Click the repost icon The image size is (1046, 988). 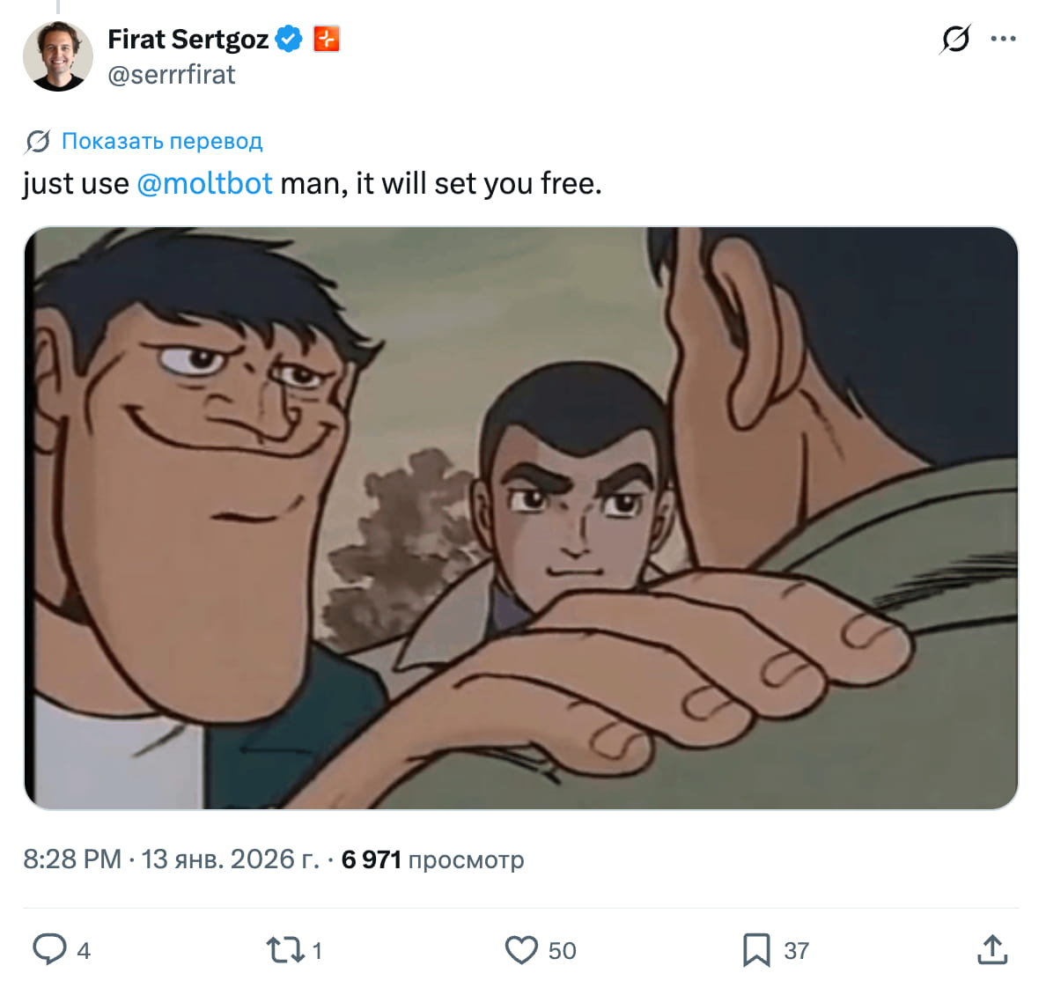tap(286, 950)
